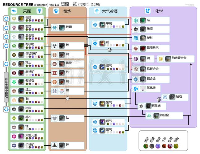The width and height of the screenshot is (200, 154).
Task: Click the icon left of the 采掘 header
Action: click(14, 11)
